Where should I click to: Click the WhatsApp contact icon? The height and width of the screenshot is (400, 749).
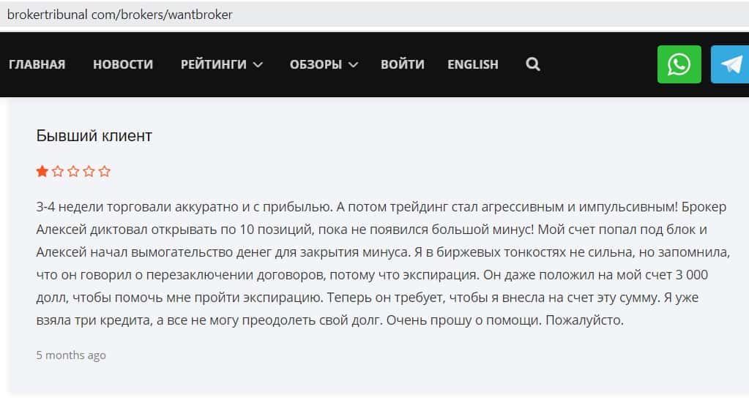pos(679,64)
